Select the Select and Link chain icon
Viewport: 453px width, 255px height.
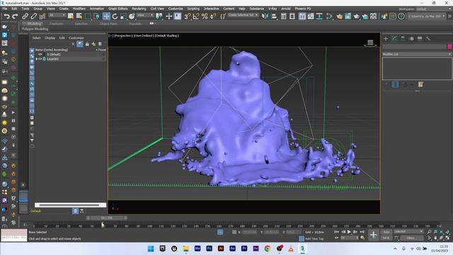(x=25, y=16)
